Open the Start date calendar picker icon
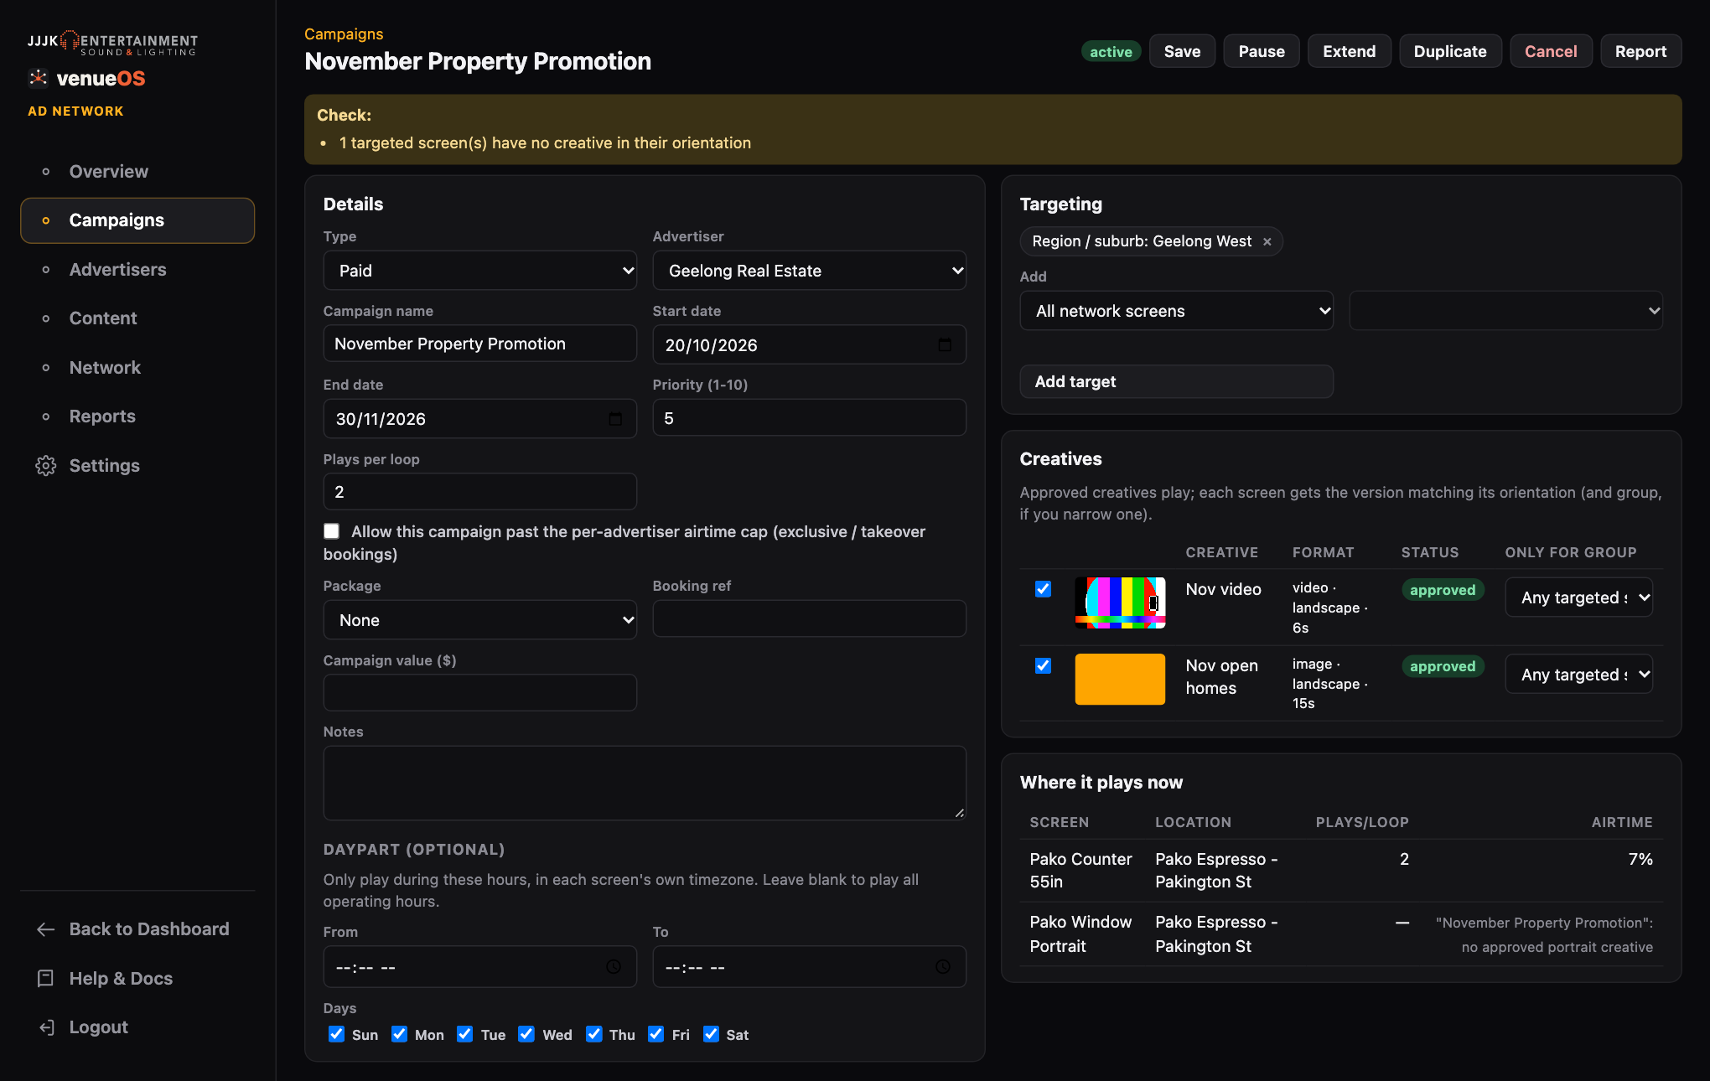Viewport: 1710px width, 1081px height. [x=945, y=345]
